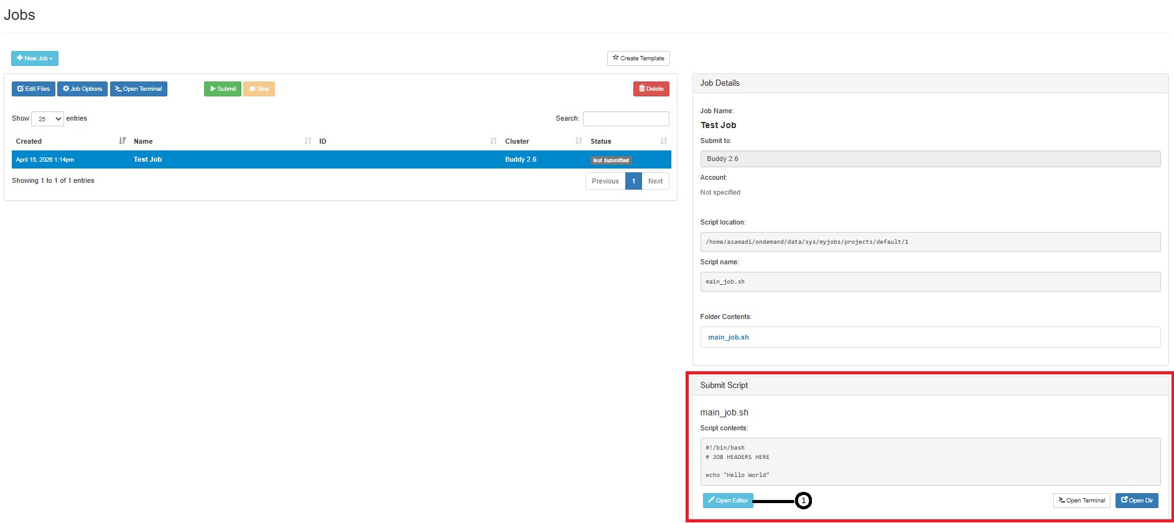This screenshot has width=1174, height=523.
Task: Click the Test Job name in Job Details
Action: tap(718, 125)
